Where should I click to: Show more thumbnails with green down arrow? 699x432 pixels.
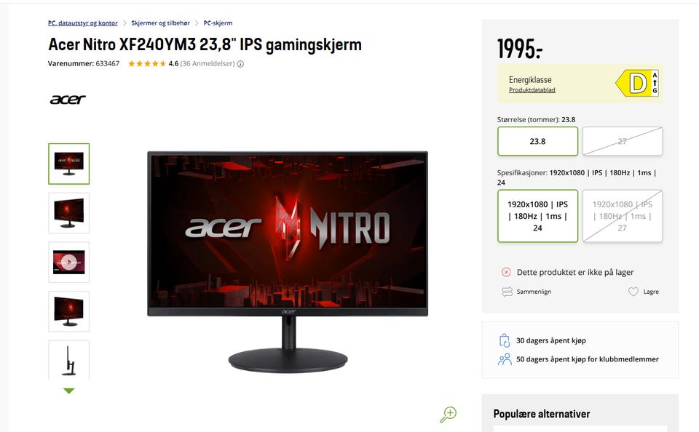pyautogui.click(x=68, y=391)
